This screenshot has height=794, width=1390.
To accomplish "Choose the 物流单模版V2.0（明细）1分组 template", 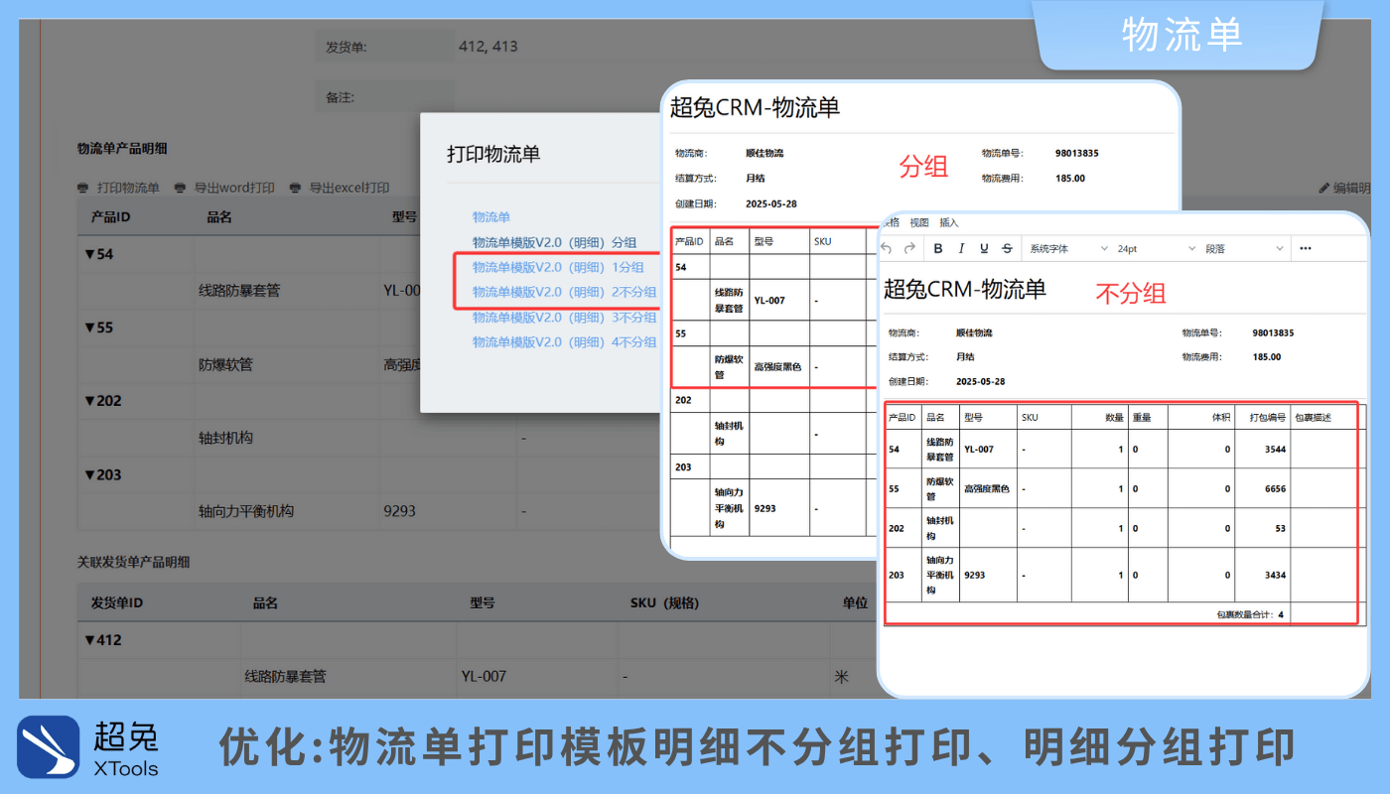I will point(558,267).
